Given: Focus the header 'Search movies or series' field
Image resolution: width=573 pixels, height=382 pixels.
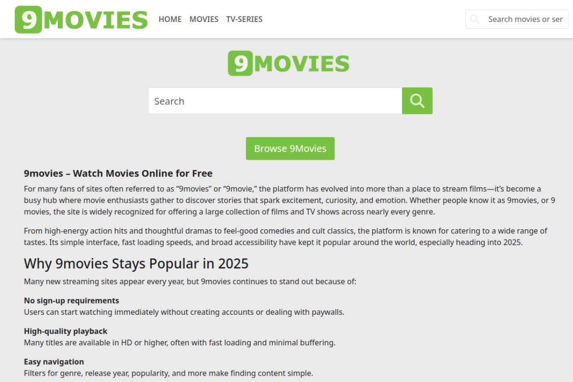Looking at the screenshot, I should pyautogui.click(x=525, y=19).
